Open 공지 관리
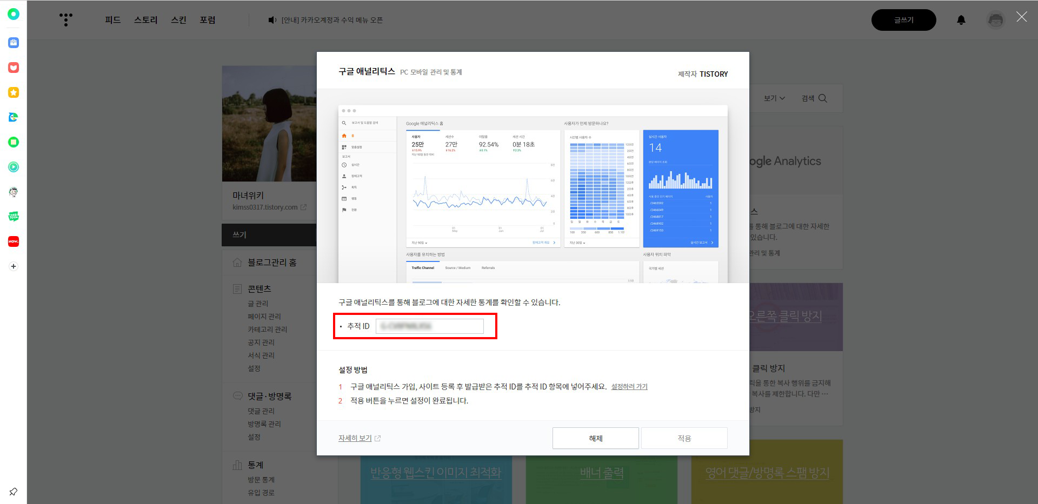The height and width of the screenshot is (504, 1038). 261,342
